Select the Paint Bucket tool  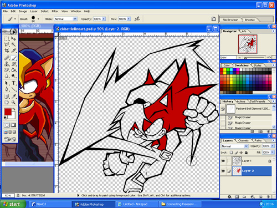click(13, 70)
